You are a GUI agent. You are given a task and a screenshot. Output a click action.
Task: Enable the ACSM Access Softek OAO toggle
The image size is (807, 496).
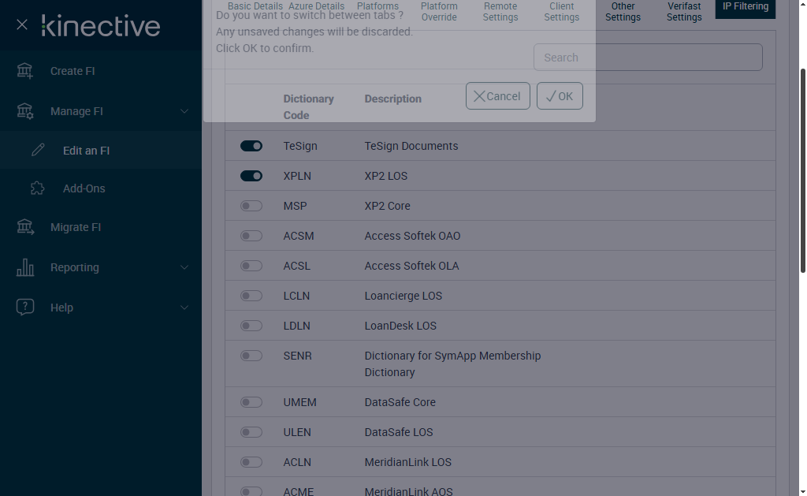(251, 236)
